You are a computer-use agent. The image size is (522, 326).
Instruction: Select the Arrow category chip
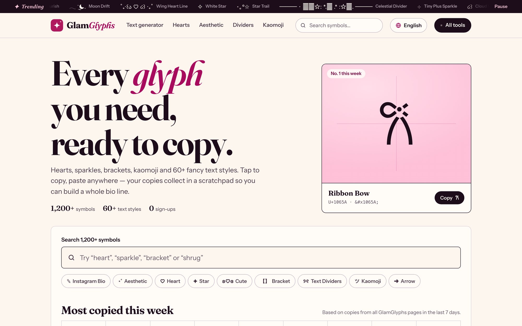tap(404, 281)
